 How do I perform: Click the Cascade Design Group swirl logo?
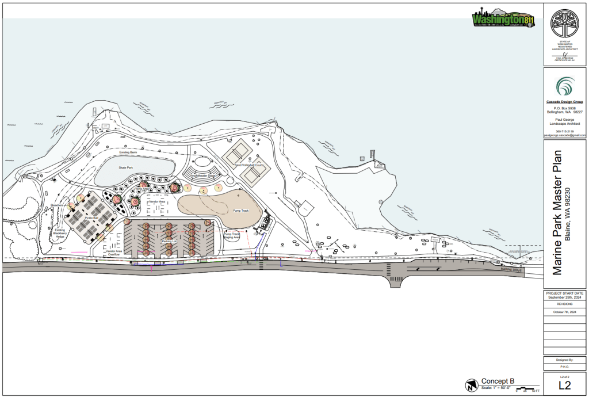tap(564, 87)
